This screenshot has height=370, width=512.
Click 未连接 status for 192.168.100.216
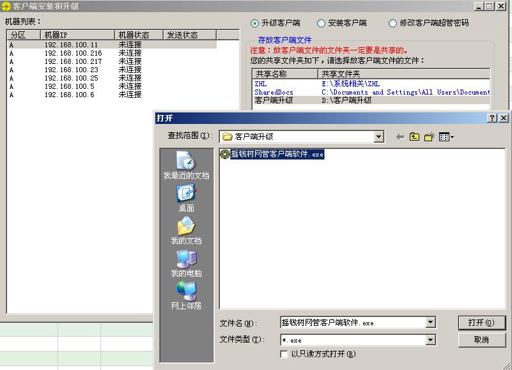[130, 53]
